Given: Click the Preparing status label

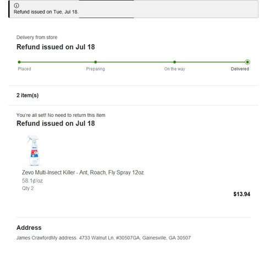Looking at the screenshot, I should pos(96,69).
